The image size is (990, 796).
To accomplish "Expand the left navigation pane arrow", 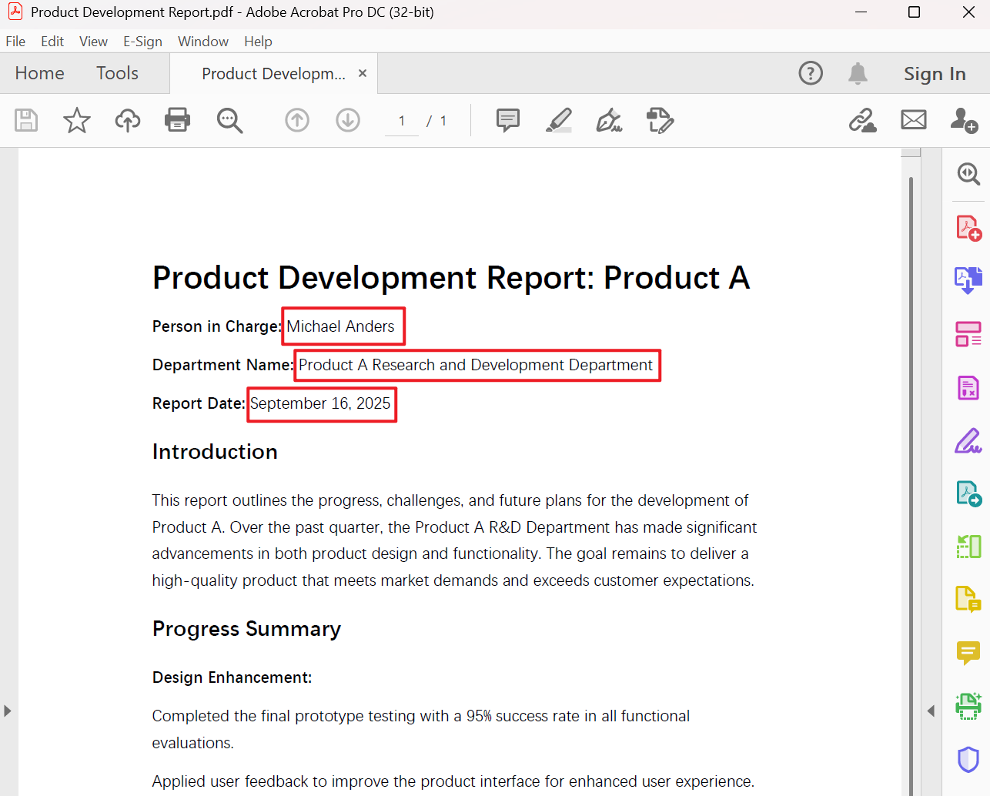I will pyautogui.click(x=8, y=711).
